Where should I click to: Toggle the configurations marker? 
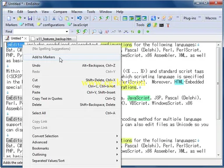[51, 25]
